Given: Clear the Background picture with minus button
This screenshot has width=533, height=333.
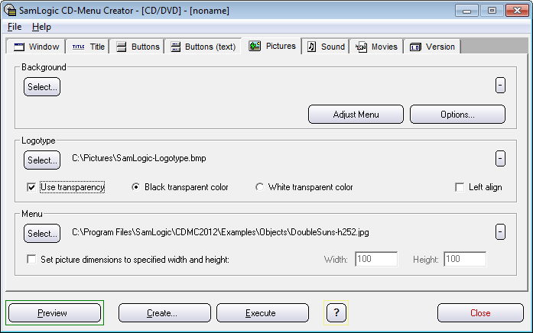Looking at the screenshot, I should (x=500, y=86).
